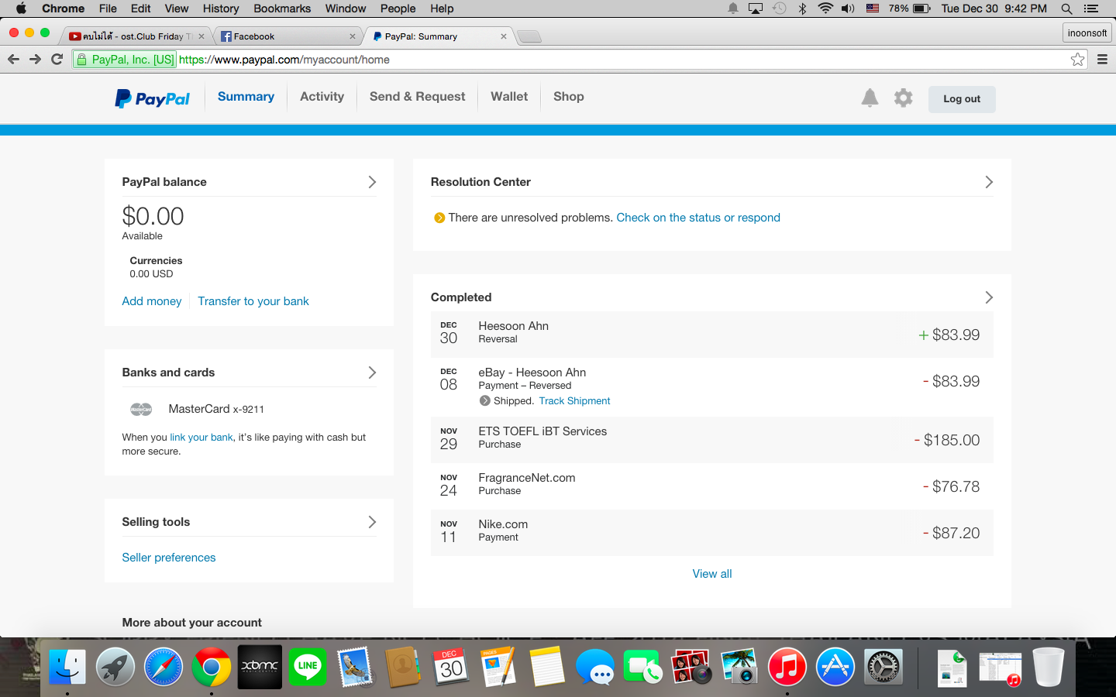Open the FragranceNet.com purchase row

tap(711, 486)
